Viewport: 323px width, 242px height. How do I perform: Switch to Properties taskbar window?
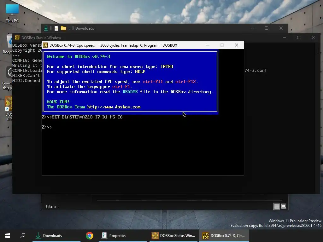(123, 236)
